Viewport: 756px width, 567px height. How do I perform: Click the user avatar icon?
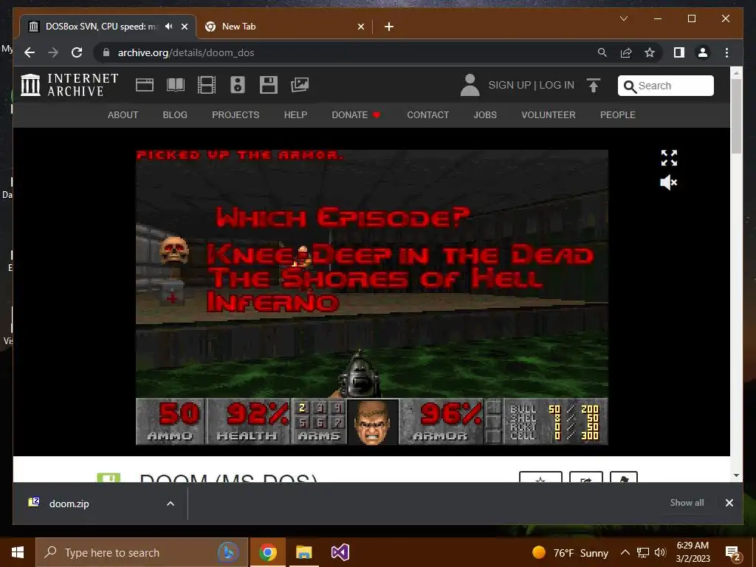point(470,85)
